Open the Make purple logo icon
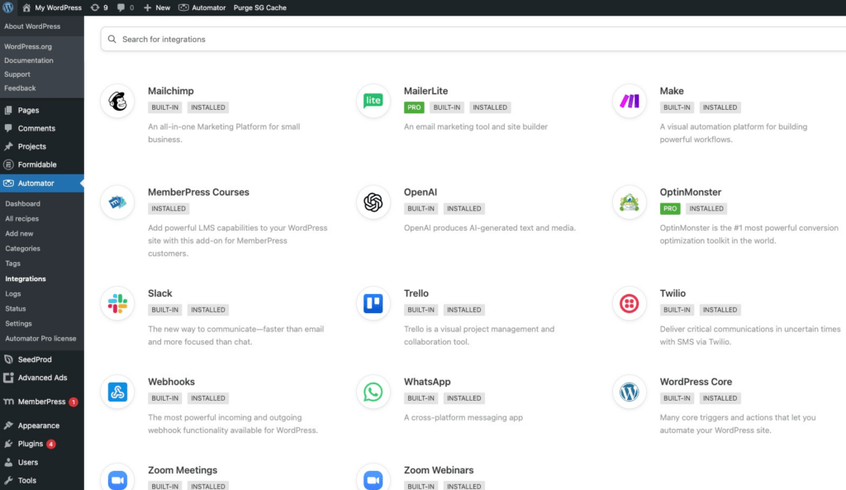 (x=630, y=102)
